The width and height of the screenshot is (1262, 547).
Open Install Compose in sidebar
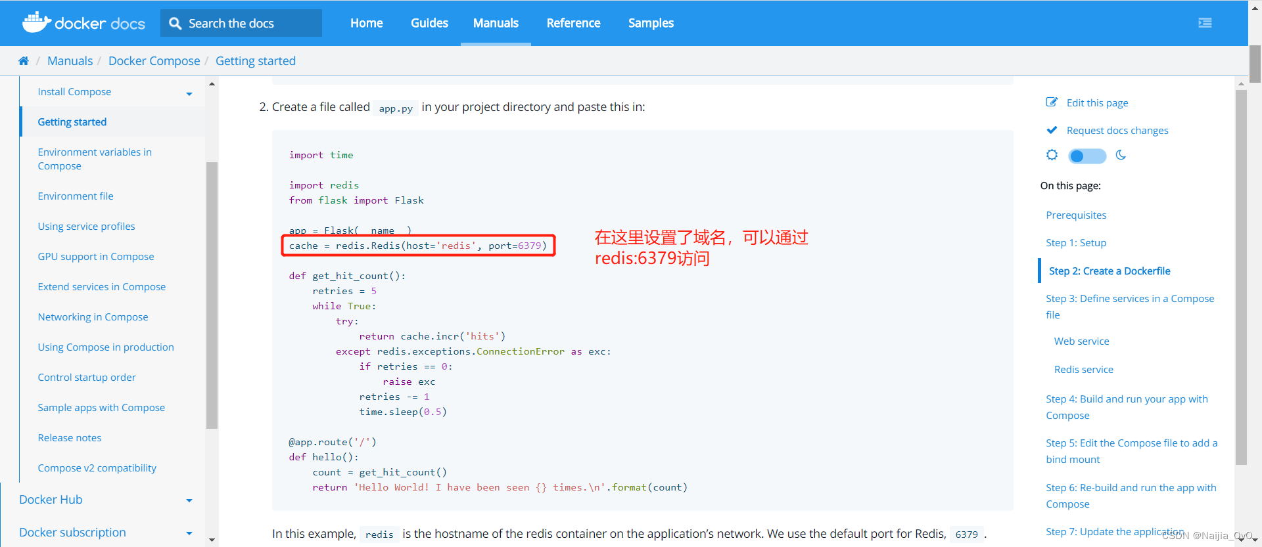[74, 92]
